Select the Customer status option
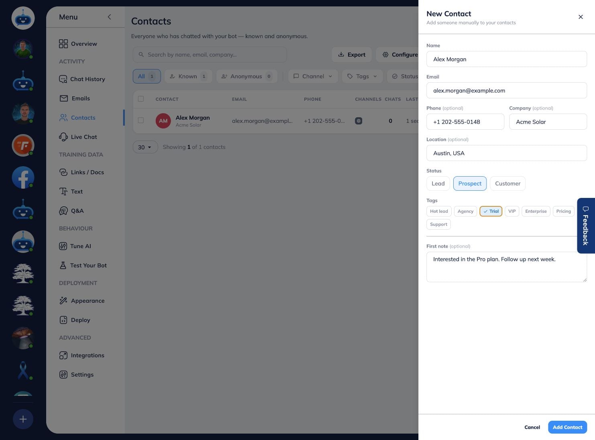The width and height of the screenshot is (595, 440). 507,183
